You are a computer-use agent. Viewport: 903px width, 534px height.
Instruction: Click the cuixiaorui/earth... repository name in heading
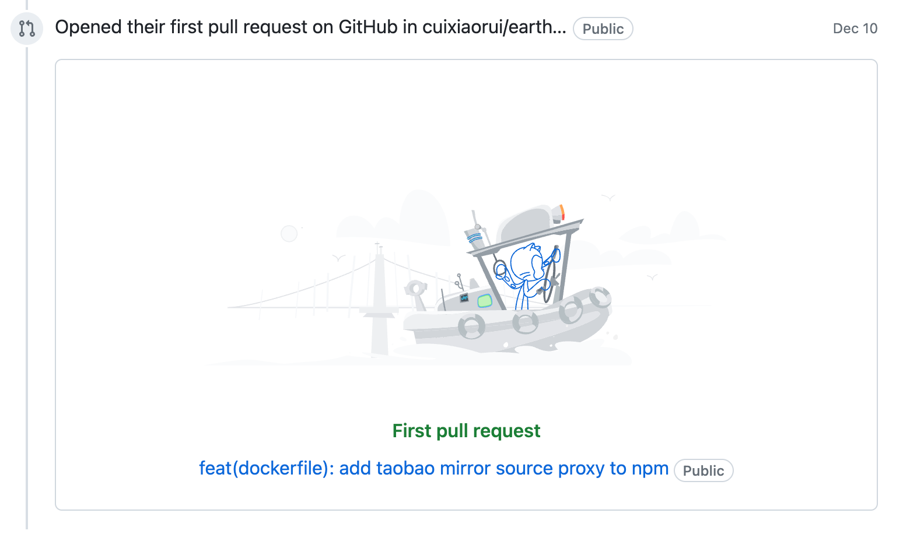pyautogui.click(x=494, y=27)
